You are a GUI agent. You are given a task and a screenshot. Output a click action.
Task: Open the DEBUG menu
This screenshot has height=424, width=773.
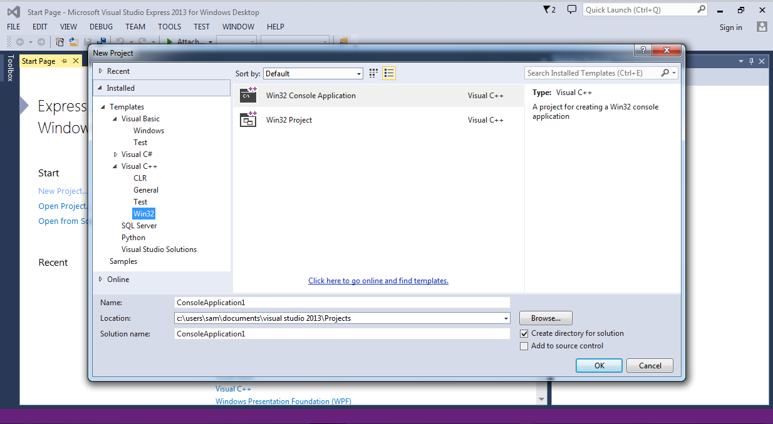click(x=101, y=27)
